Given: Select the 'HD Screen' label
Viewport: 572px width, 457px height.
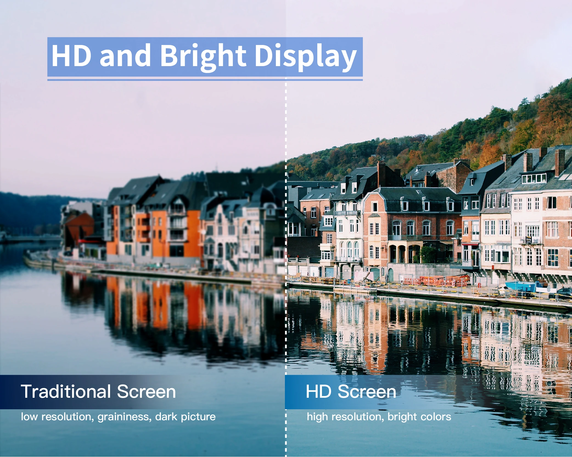Looking at the screenshot, I should pyautogui.click(x=351, y=391).
